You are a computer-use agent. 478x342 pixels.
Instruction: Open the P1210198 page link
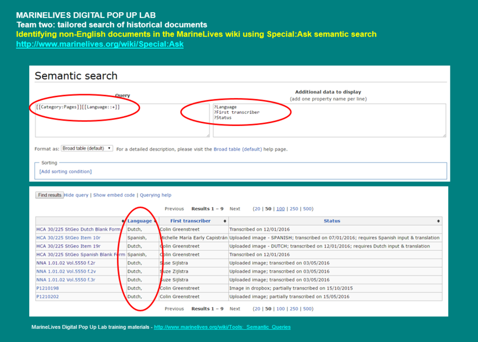coord(47,288)
